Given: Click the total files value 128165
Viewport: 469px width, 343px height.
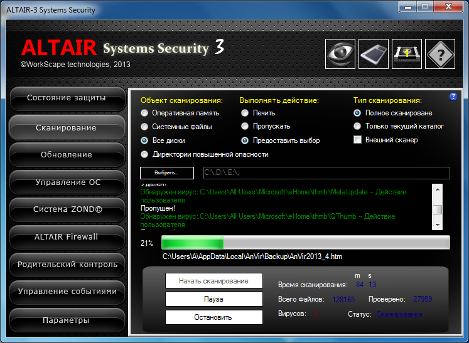Looking at the screenshot, I should 343,299.
